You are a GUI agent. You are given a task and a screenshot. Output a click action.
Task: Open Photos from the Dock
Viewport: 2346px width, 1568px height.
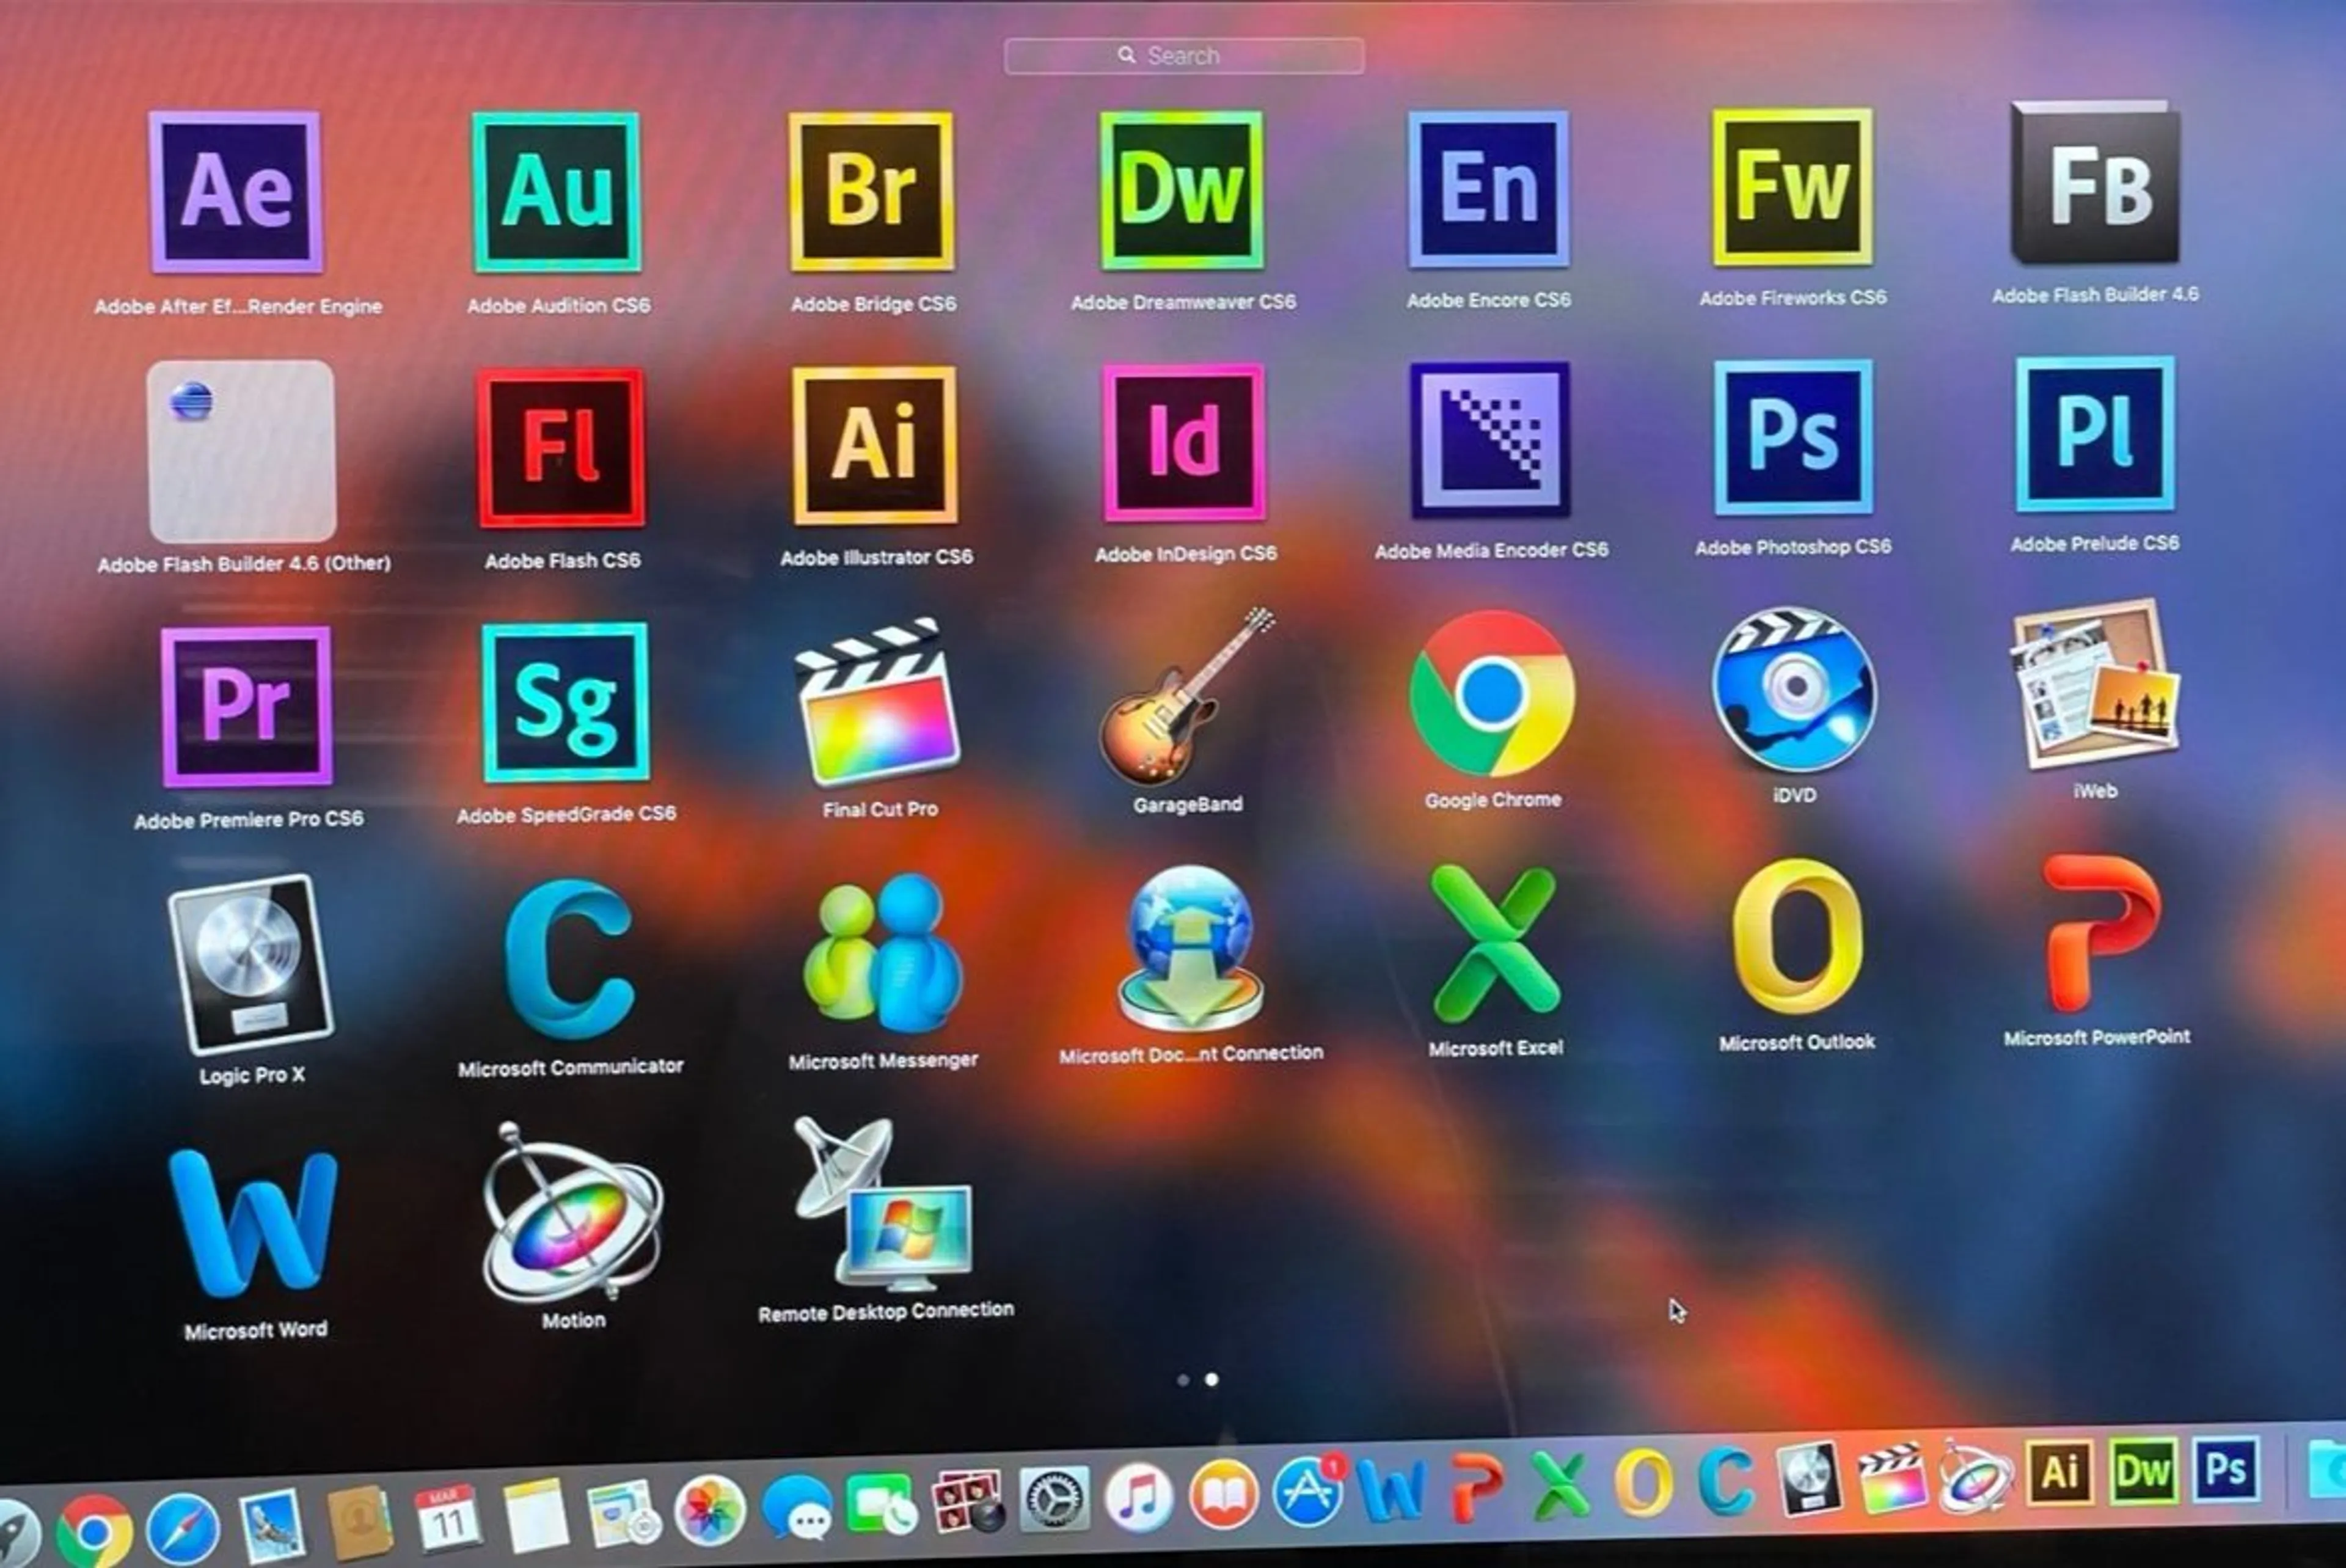tap(710, 1511)
